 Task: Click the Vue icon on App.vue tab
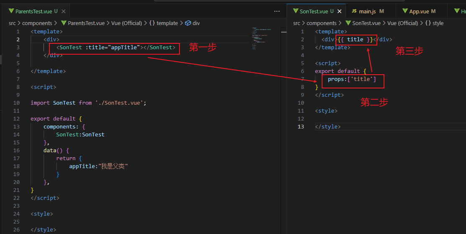click(405, 11)
